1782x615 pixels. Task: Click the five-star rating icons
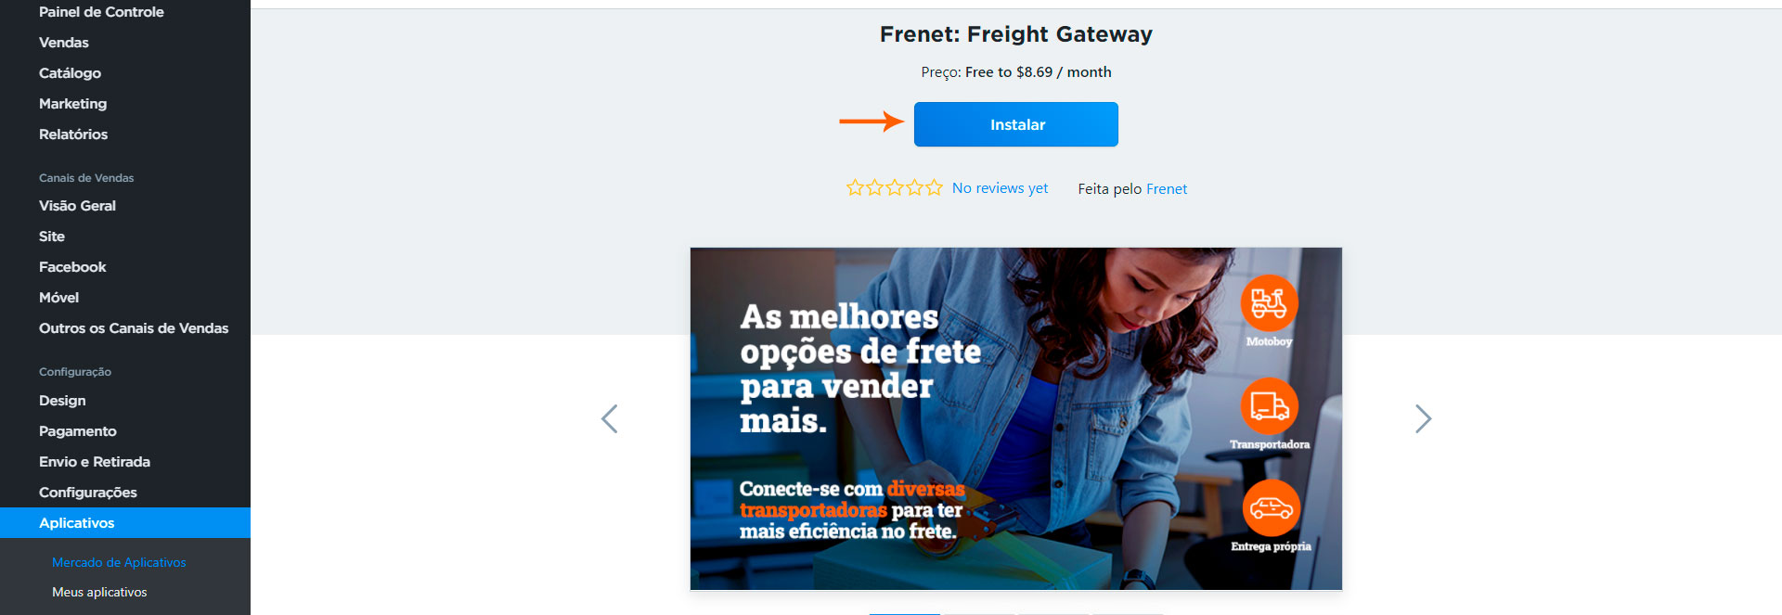point(894,188)
